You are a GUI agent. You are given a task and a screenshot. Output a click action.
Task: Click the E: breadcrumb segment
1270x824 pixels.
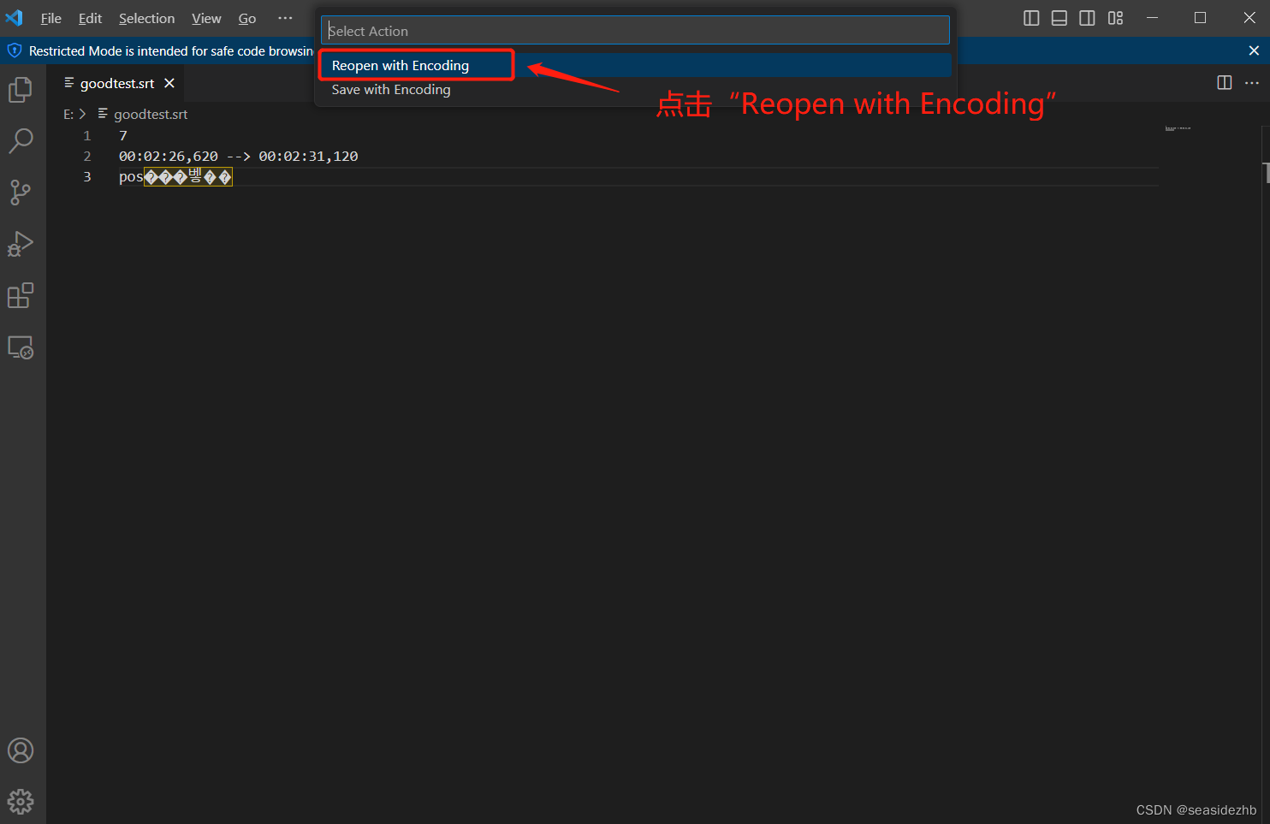click(x=68, y=114)
